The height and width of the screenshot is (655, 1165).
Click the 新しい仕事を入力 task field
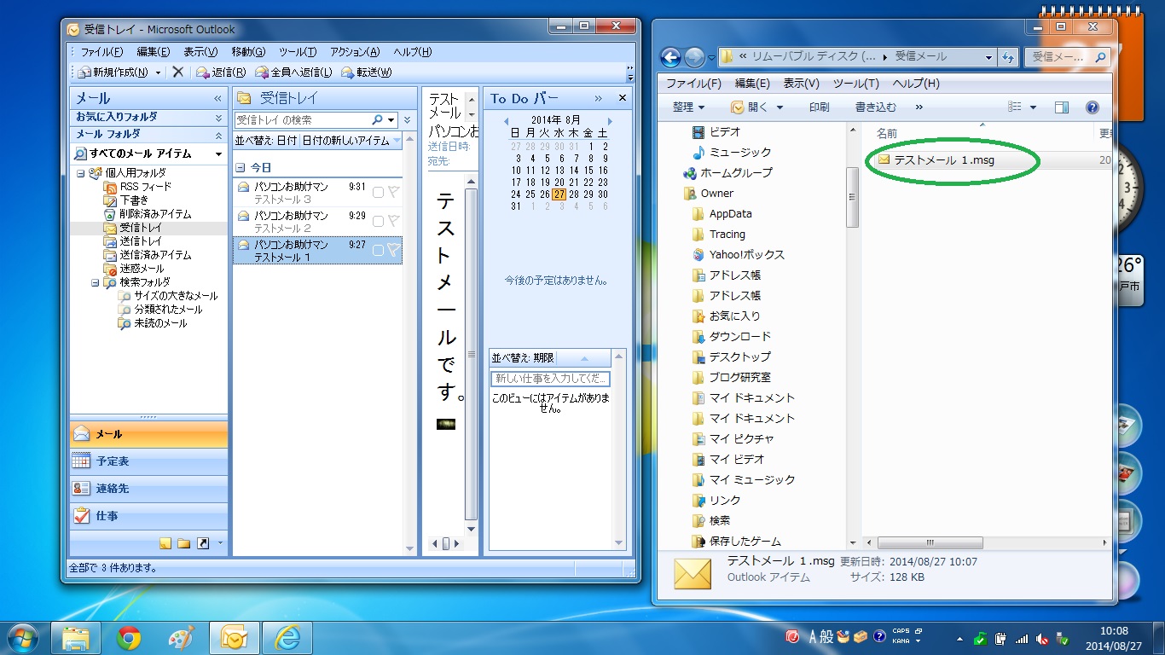point(550,379)
